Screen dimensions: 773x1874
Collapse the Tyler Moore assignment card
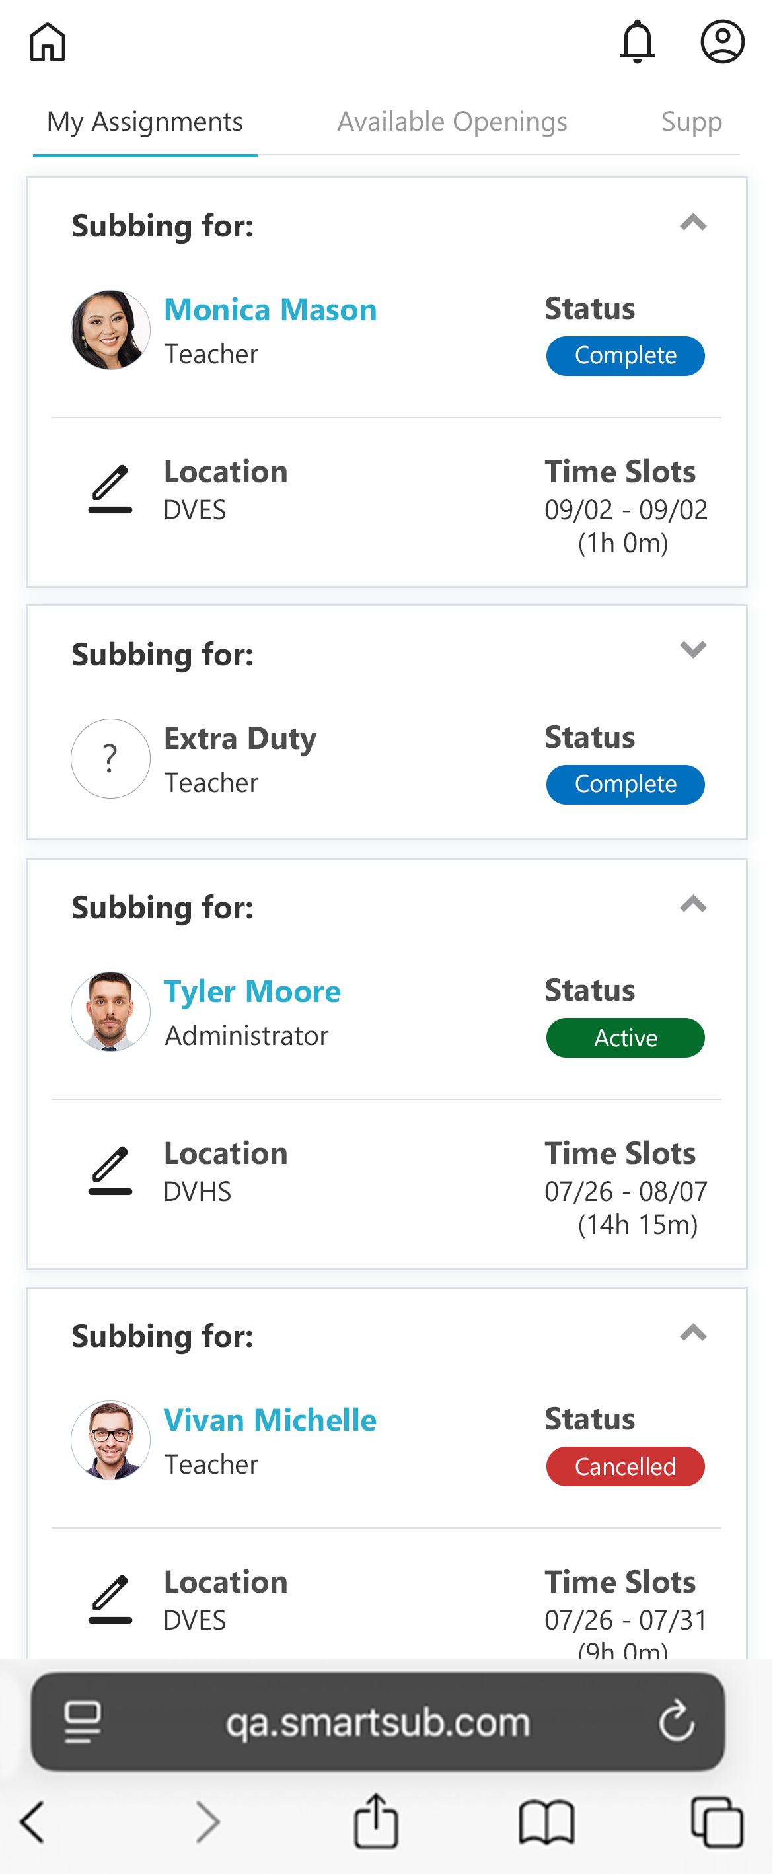(x=693, y=904)
